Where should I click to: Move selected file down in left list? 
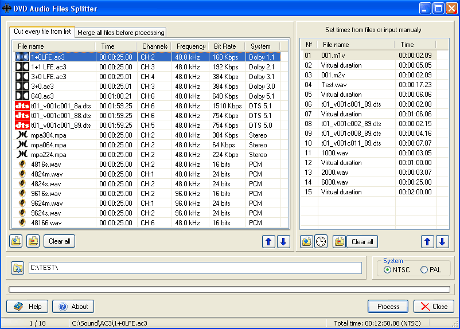pos(283,241)
